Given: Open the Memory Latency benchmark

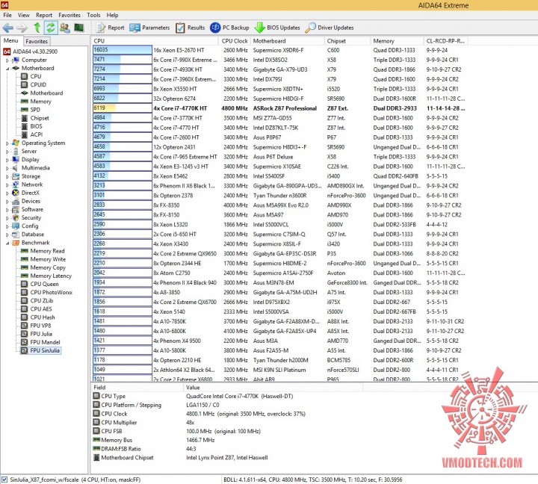Looking at the screenshot, I should 46,276.
